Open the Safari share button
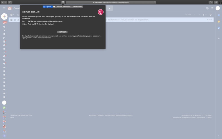The width and height of the screenshot is (222, 139). 211,2
